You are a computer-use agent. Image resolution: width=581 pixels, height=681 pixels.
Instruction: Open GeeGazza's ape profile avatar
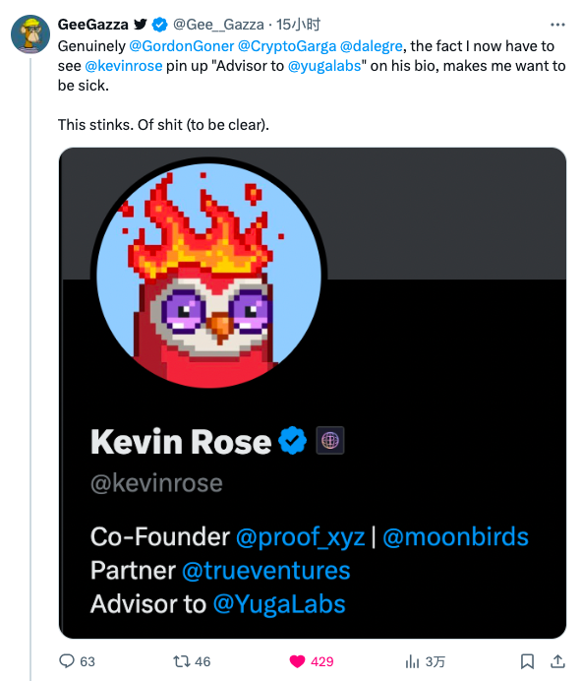pos(30,34)
